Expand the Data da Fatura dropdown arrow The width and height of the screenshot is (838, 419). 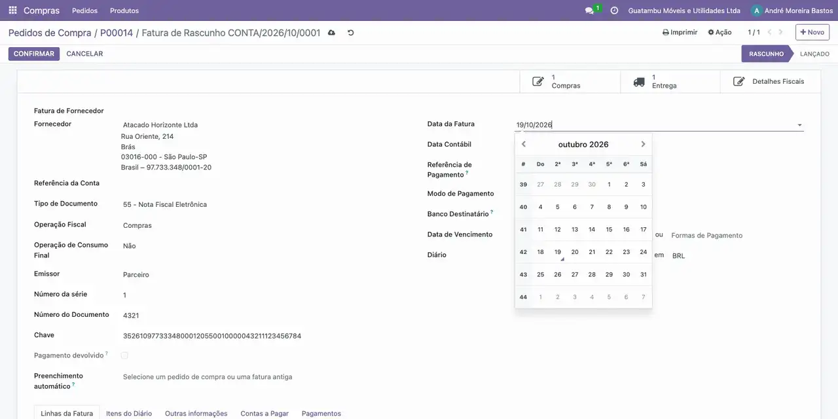tap(799, 125)
